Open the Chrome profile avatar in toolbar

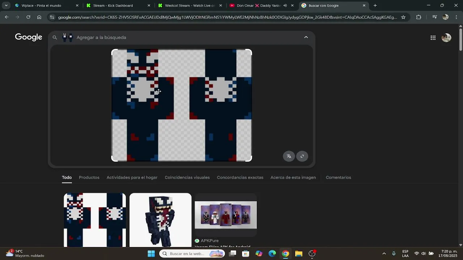[446, 17]
